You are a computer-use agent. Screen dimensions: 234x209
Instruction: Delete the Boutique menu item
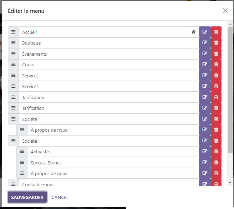(216, 43)
